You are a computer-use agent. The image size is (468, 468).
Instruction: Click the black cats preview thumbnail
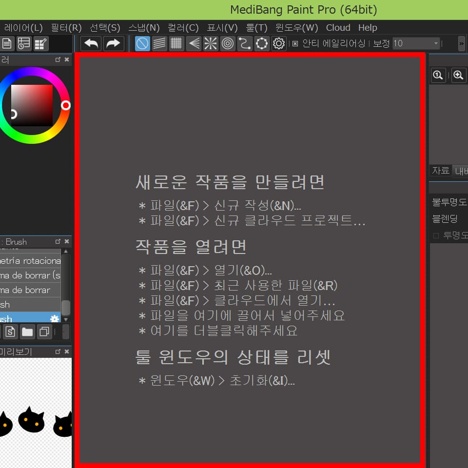(36, 413)
